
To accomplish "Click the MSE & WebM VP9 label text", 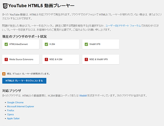I will pyautogui.click(x=98, y=59).
